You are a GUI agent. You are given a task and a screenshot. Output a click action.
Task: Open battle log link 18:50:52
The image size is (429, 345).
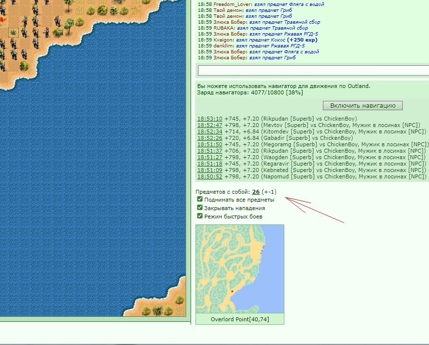(210, 176)
